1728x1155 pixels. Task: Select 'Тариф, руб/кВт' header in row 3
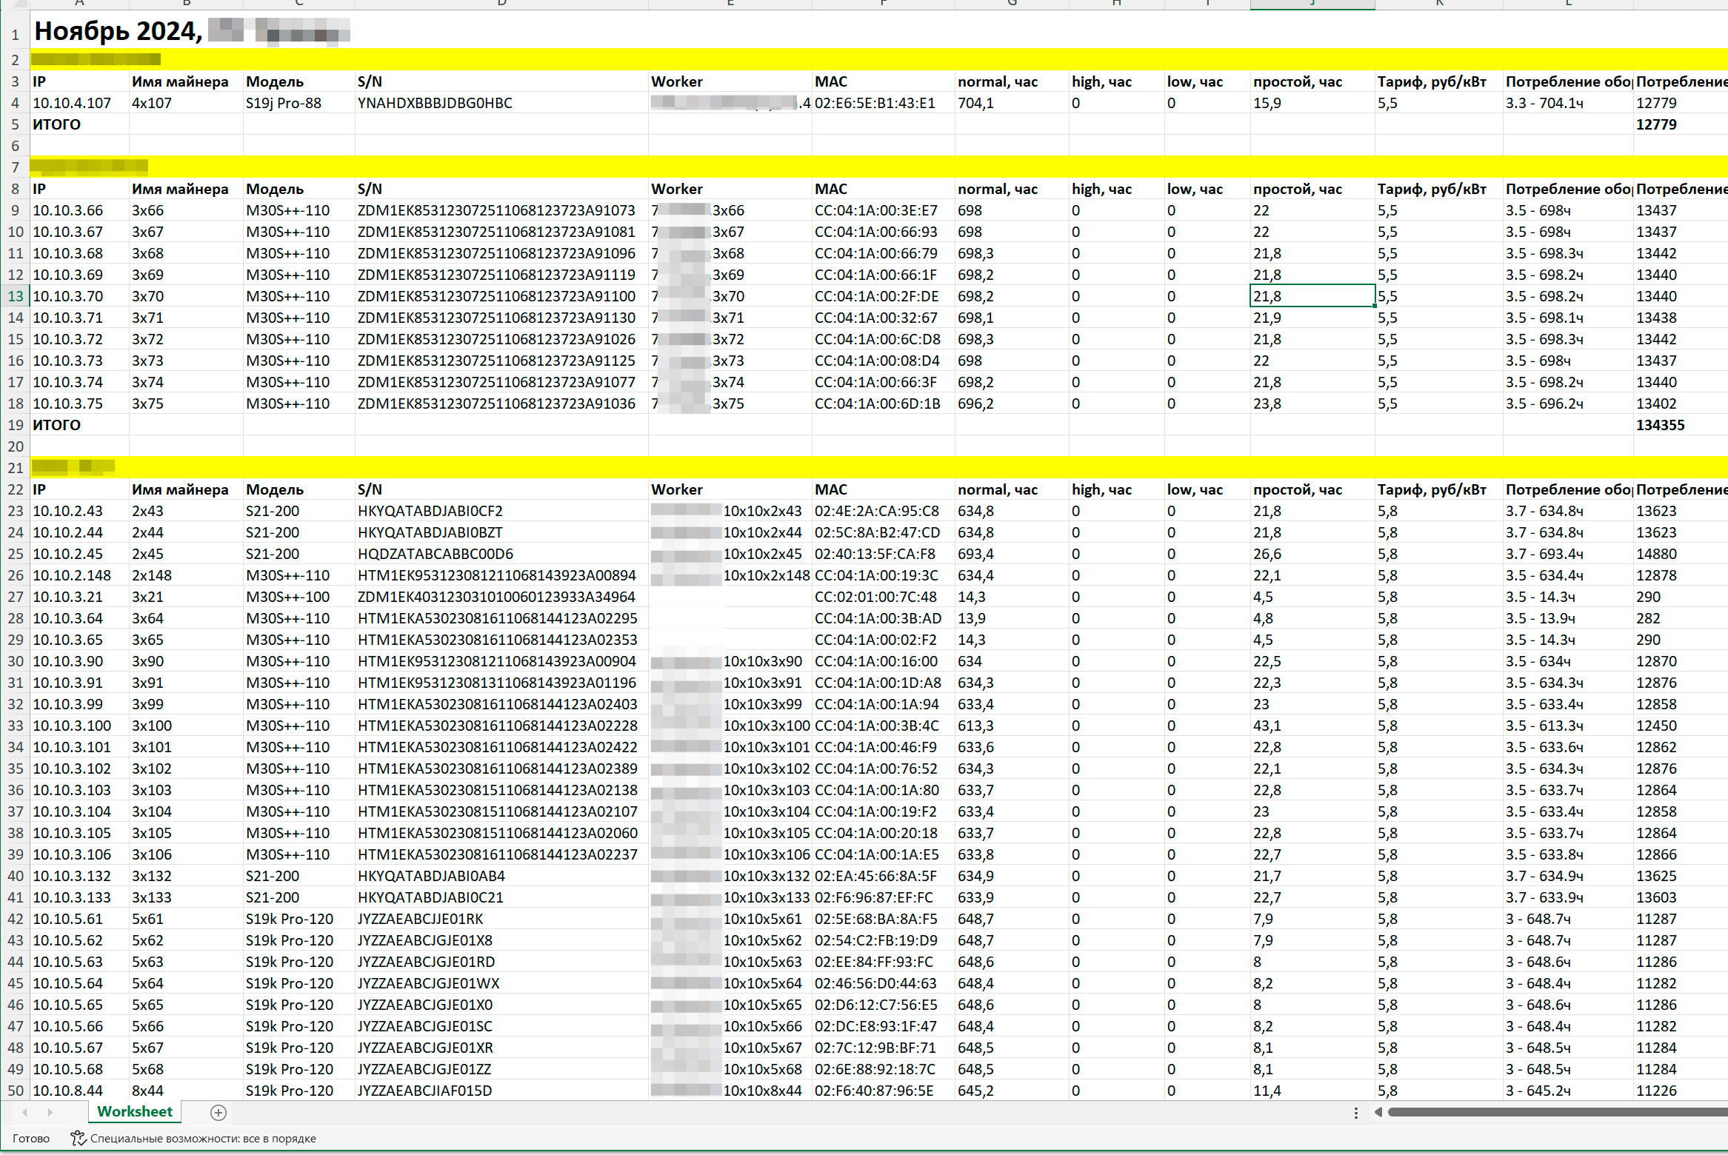pyautogui.click(x=1438, y=81)
